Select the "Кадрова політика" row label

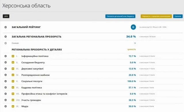tap(32, 87)
